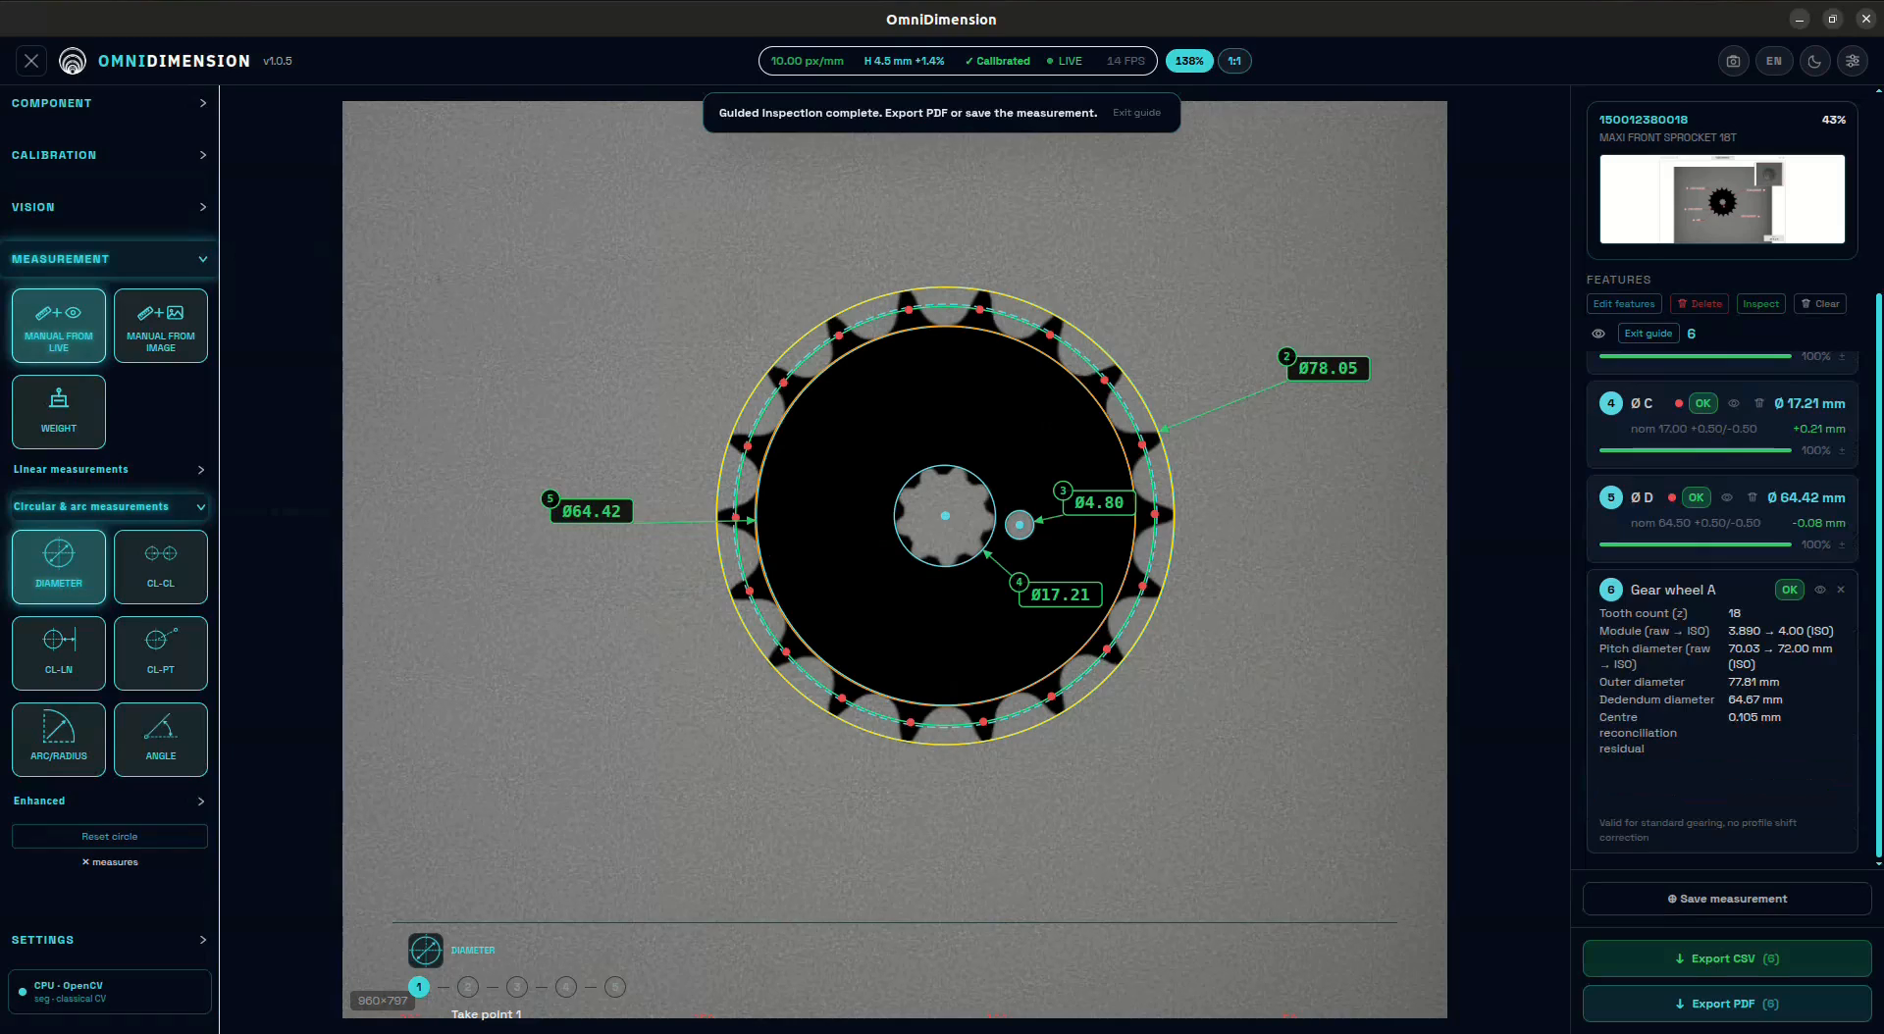1884x1034 pixels.
Task: Delete the Ø C feature trash icon
Action: click(1759, 403)
